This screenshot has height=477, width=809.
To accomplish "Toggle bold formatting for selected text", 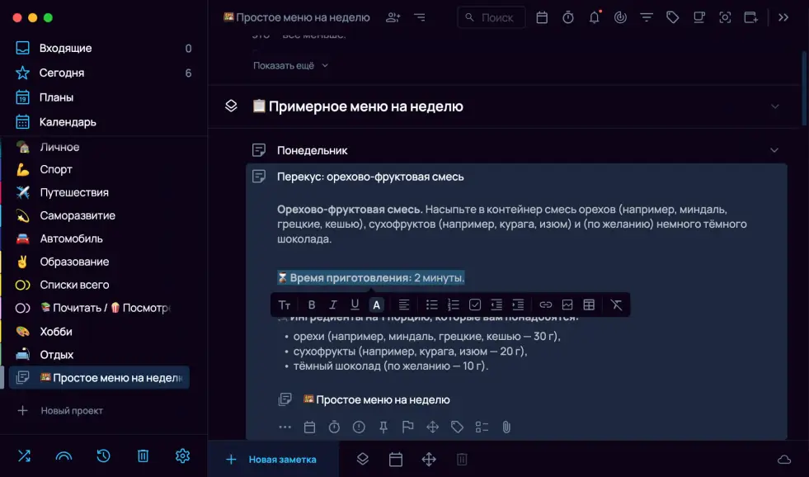I will pyautogui.click(x=312, y=305).
